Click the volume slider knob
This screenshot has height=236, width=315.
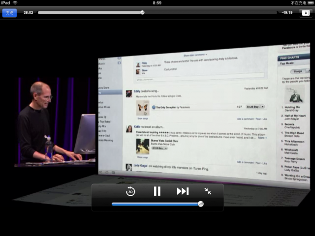[x=200, y=204]
